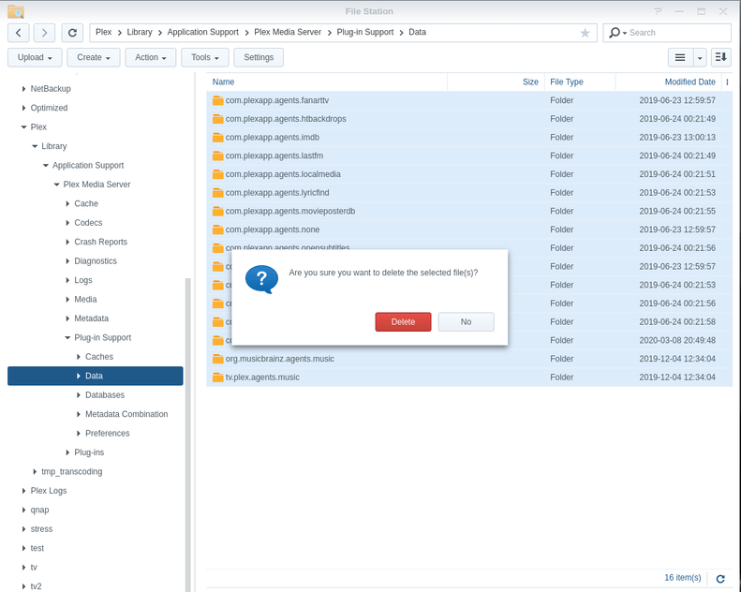Select Crash Reports in the folder tree
This screenshot has width=741, height=592.
[x=100, y=242]
